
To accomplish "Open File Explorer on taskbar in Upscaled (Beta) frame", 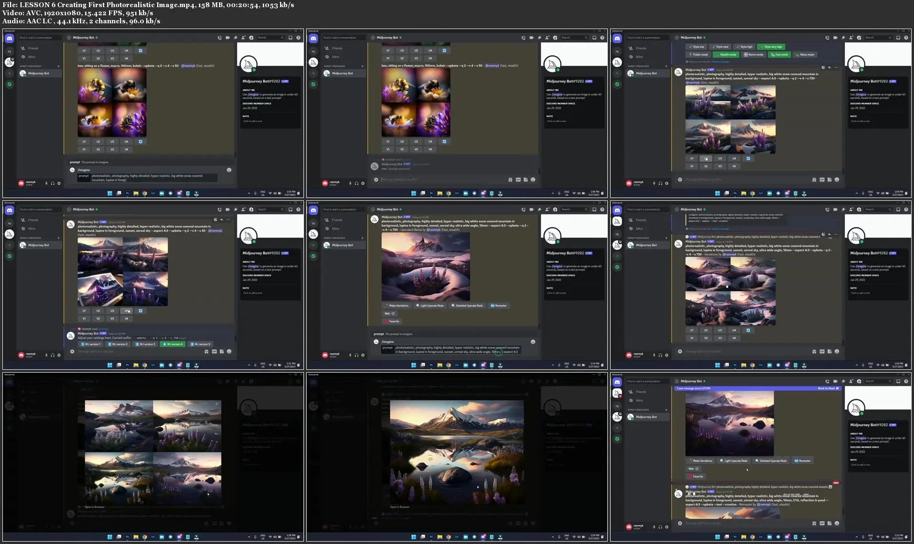I will coord(440,365).
